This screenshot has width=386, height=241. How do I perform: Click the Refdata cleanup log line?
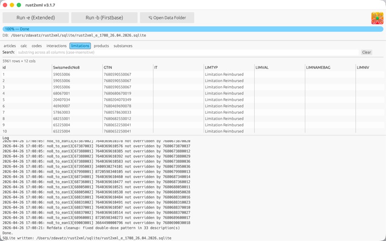[91, 228]
